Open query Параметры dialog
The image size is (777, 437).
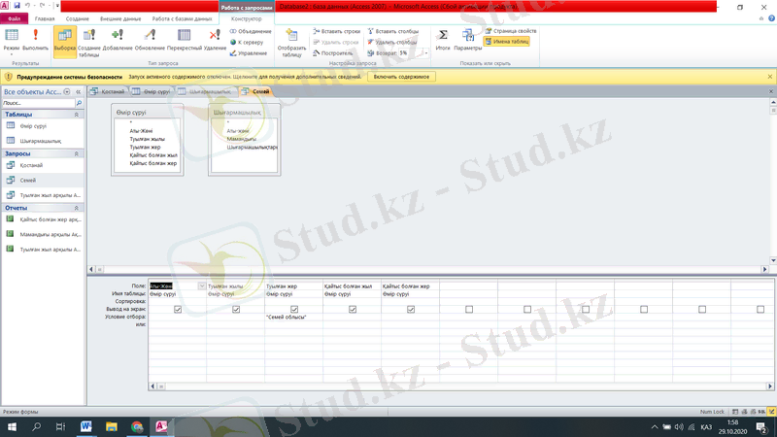pos(468,40)
